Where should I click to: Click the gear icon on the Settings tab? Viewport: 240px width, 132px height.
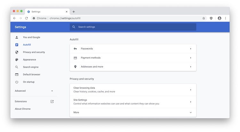(x=28, y=12)
